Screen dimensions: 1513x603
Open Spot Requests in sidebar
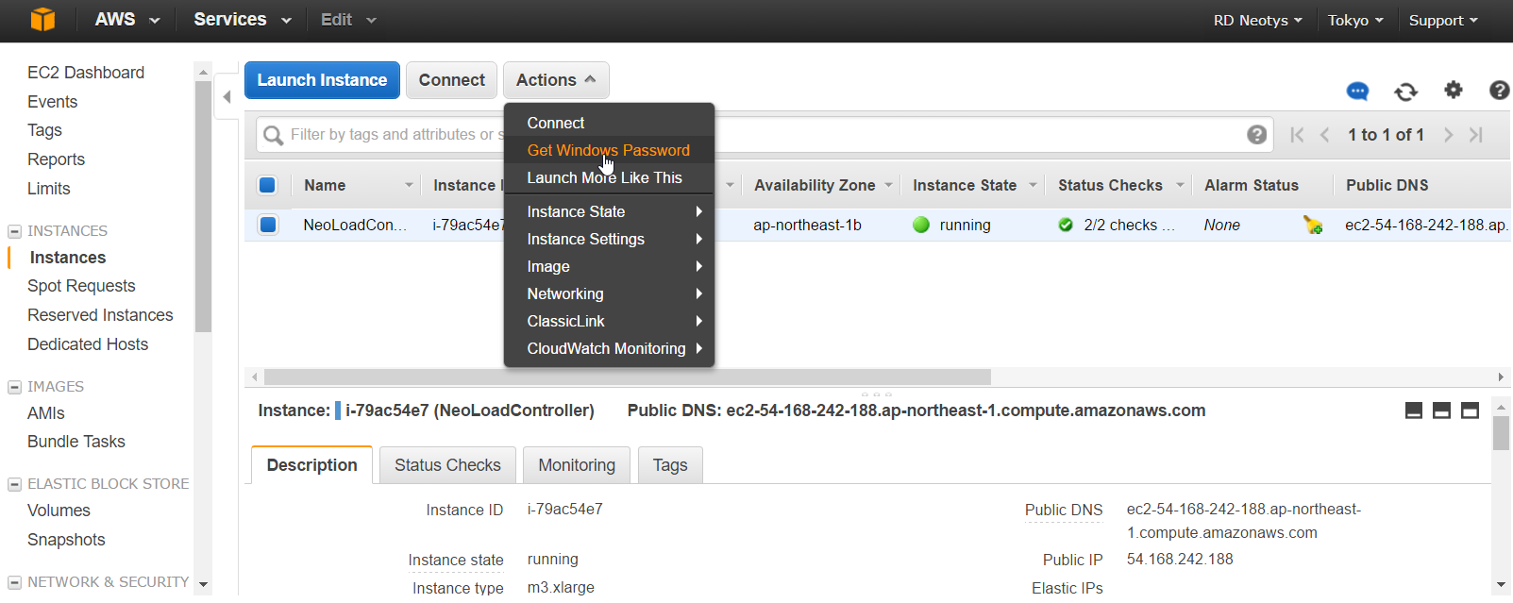[x=81, y=286]
